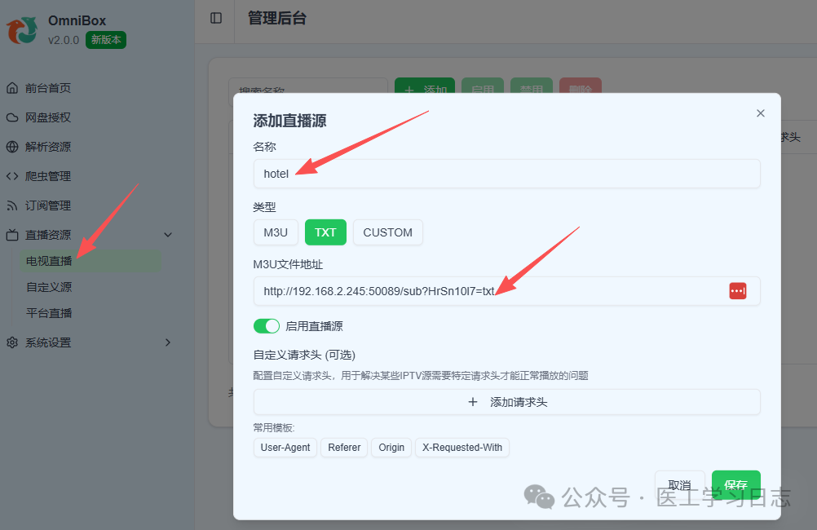Image resolution: width=817 pixels, height=530 pixels.
Task: Collapse the 直播资源 sidebar section
Action: pyautogui.click(x=168, y=234)
